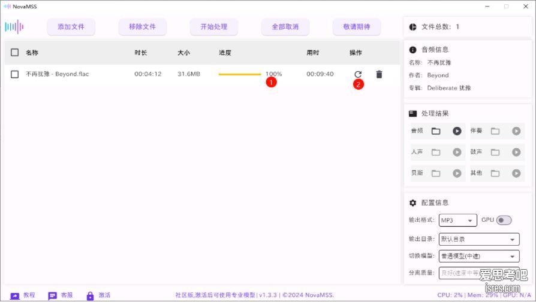Click the progress bar of Beyond.flac
The height and width of the screenshot is (302, 536).
pos(240,74)
